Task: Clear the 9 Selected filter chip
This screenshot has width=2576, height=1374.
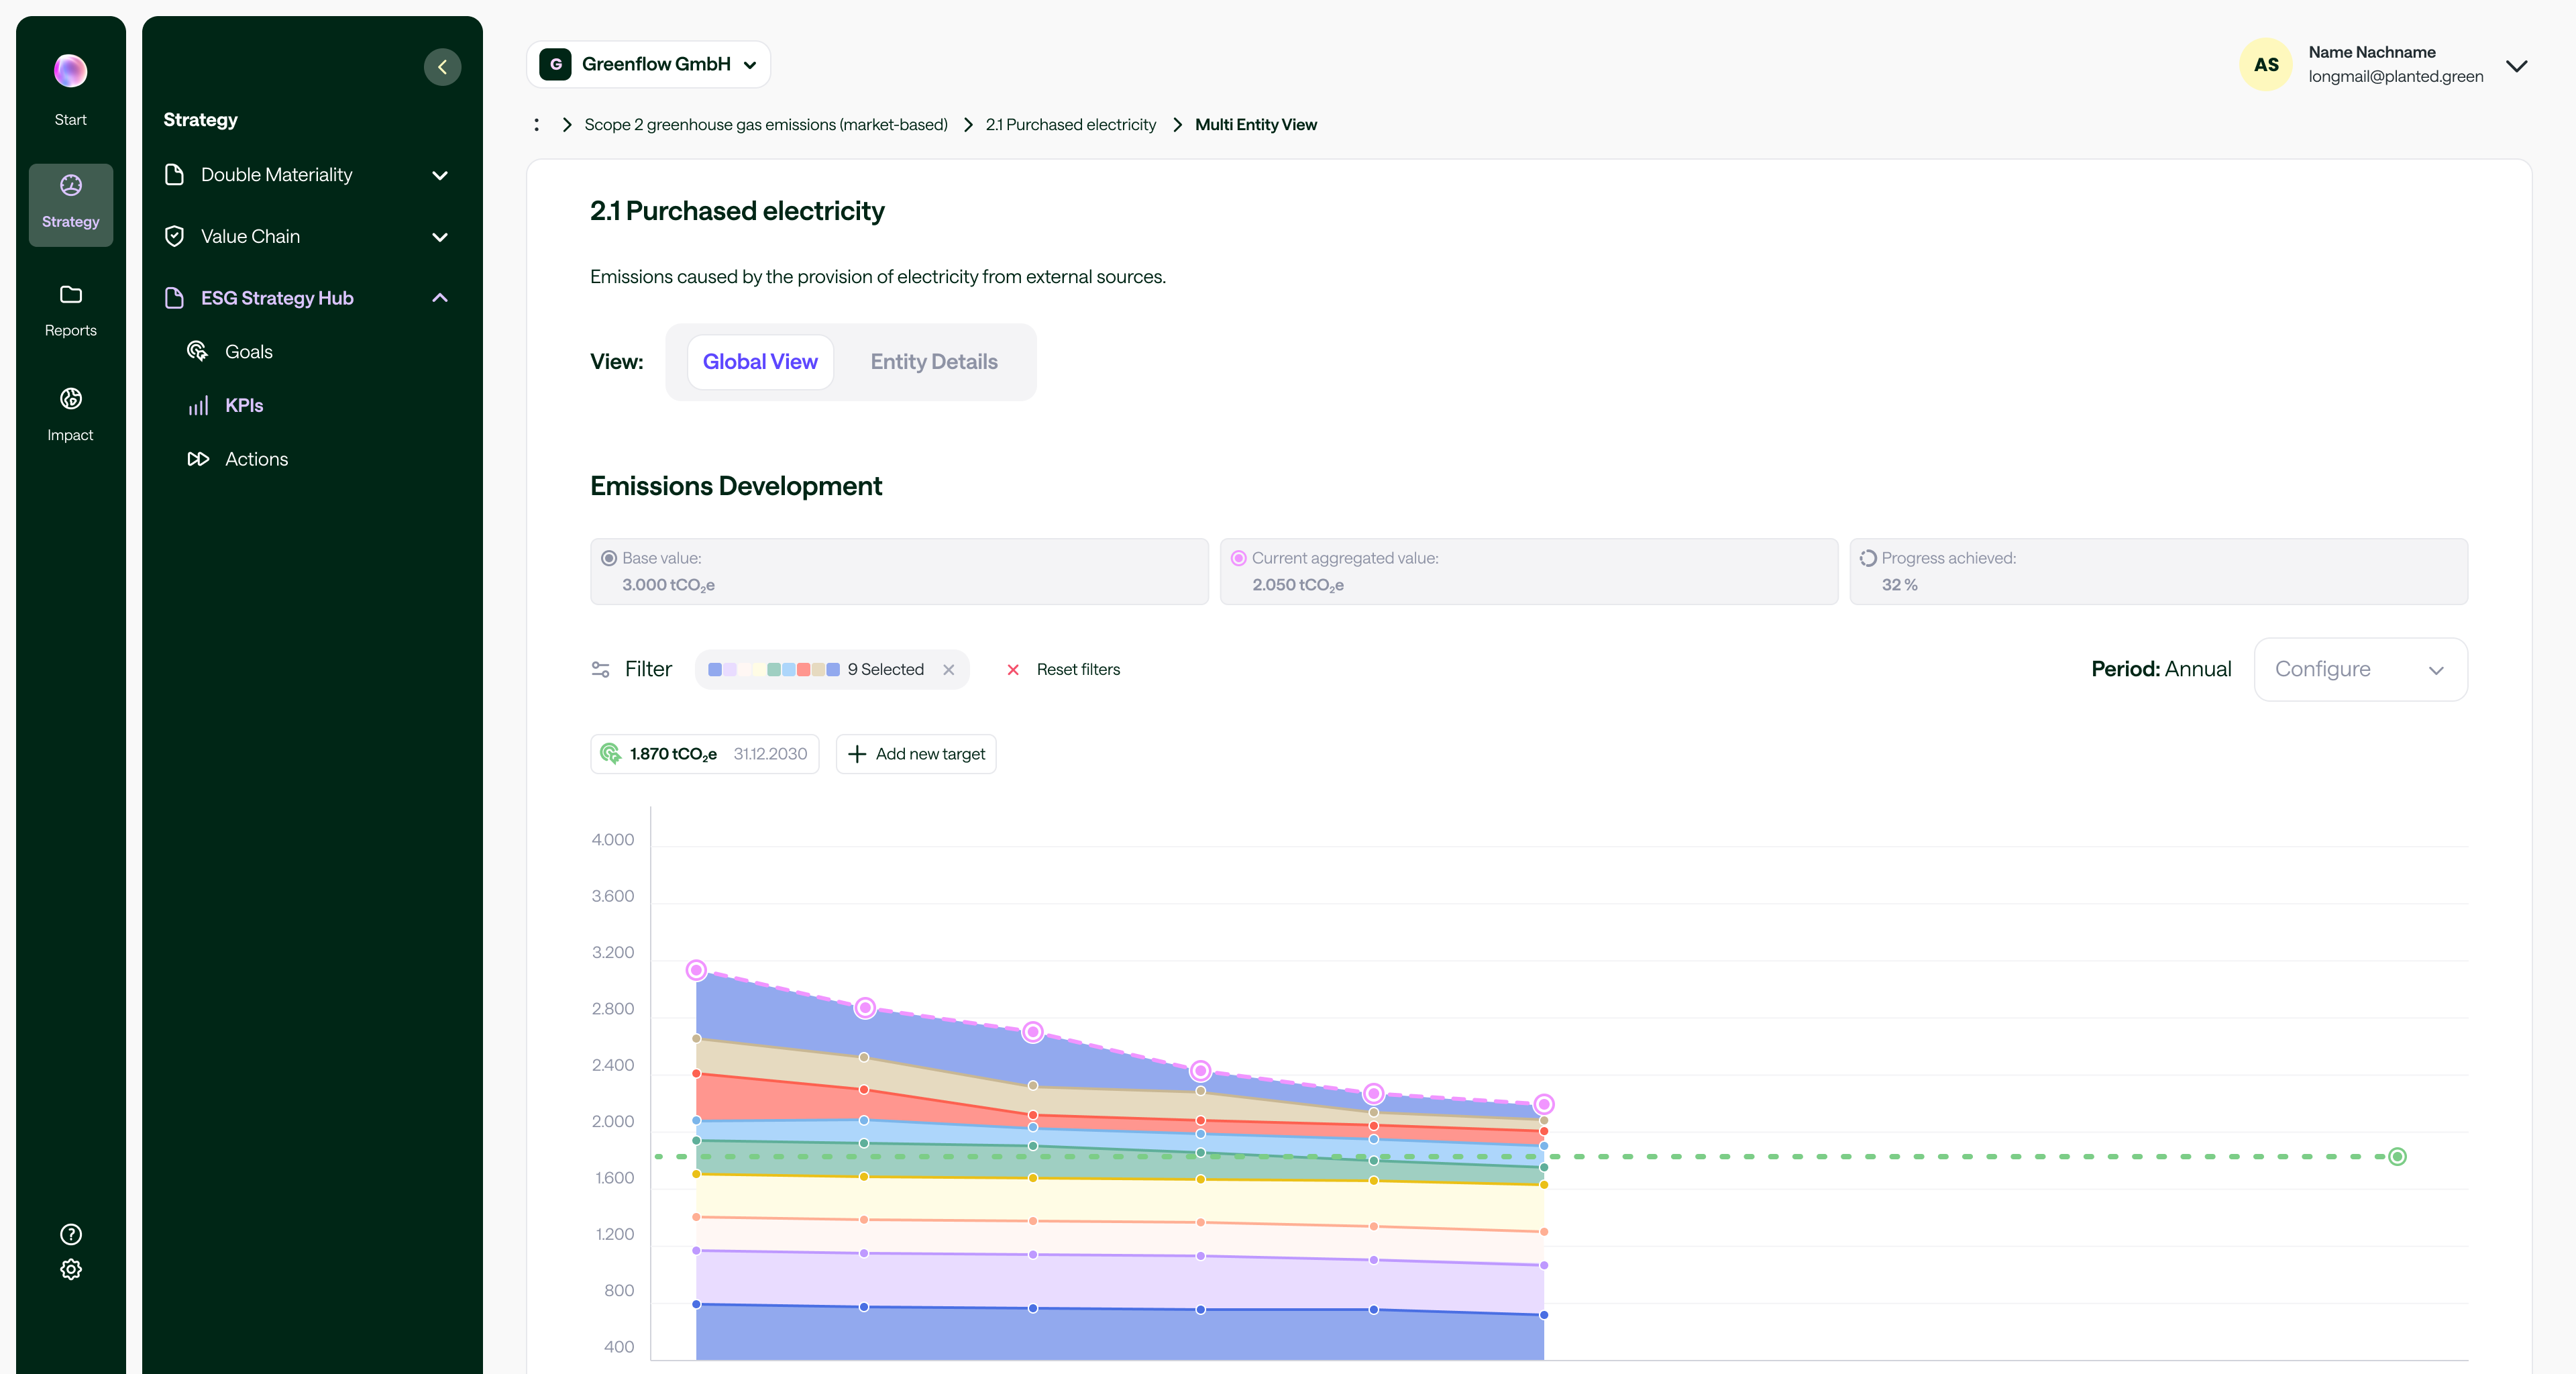Action: (949, 670)
